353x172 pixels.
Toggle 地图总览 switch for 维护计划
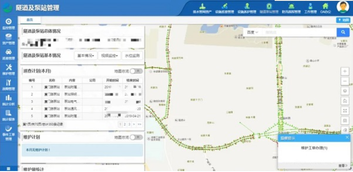coord(136,138)
